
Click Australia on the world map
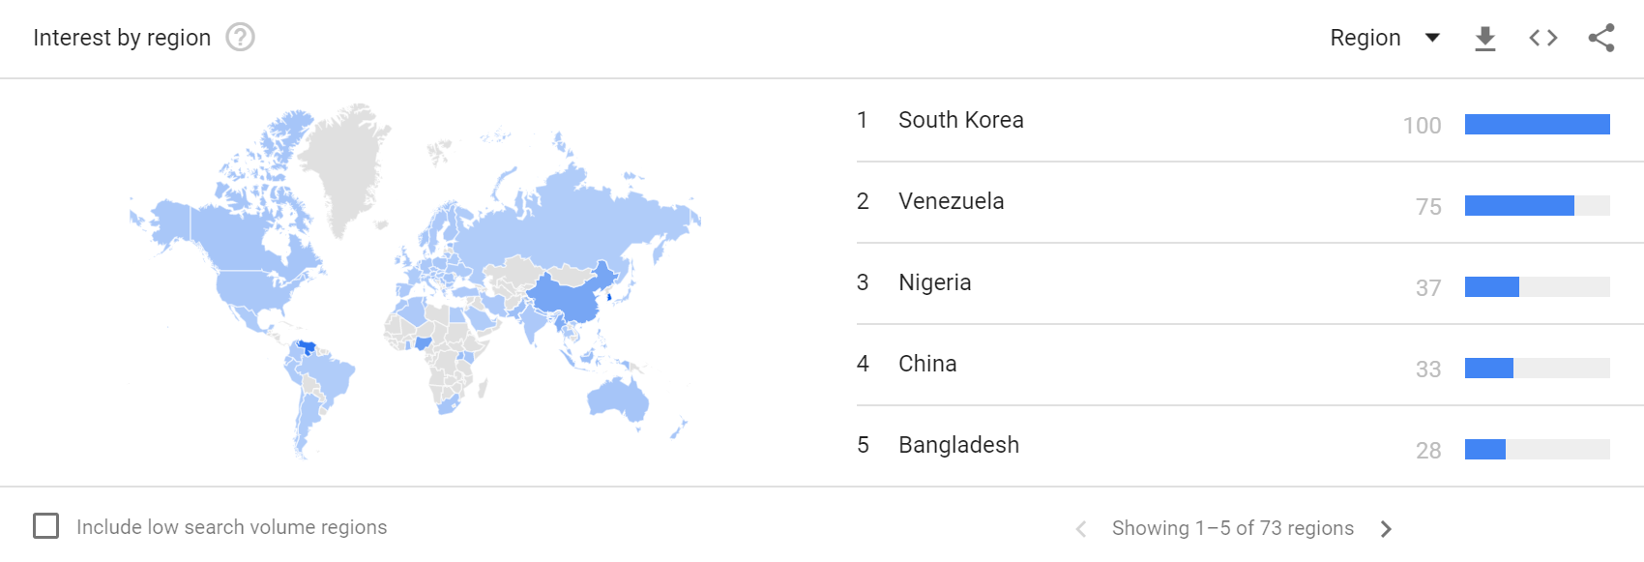click(x=617, y=398)
